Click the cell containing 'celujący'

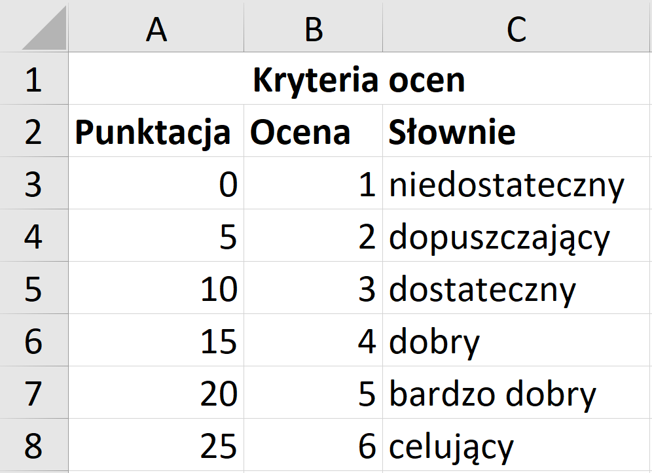(x=516, y=445)
